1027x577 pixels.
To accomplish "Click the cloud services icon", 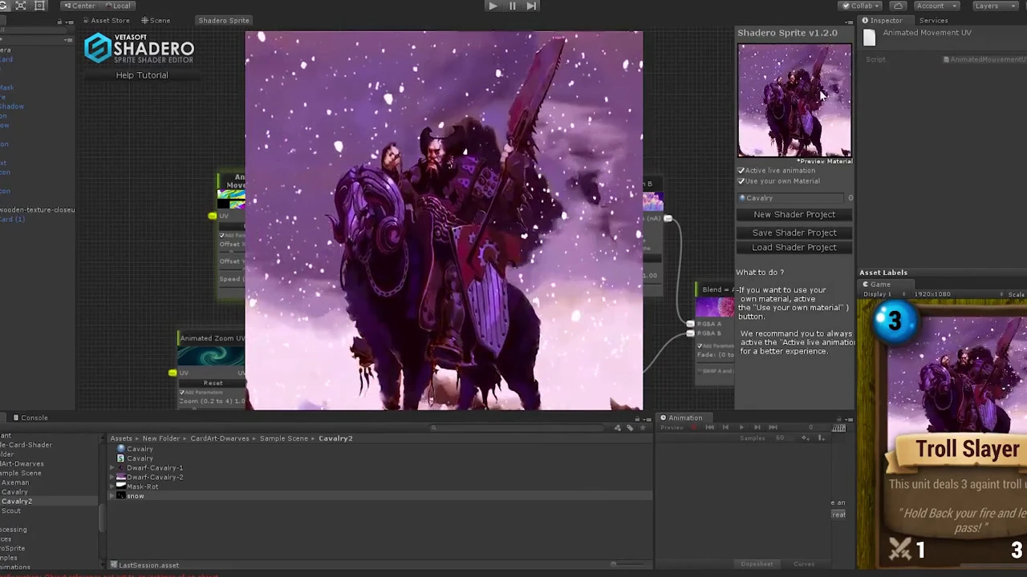I will tap(898, 6).
